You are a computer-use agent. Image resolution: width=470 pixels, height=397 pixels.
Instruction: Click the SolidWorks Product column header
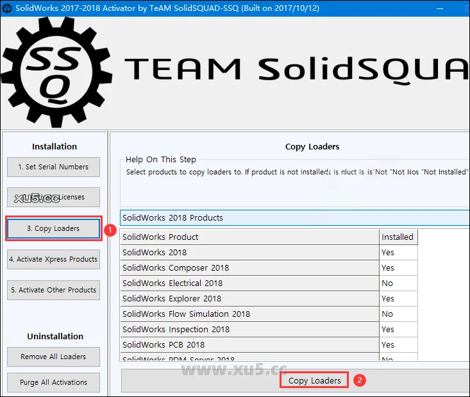coord(249,237)
